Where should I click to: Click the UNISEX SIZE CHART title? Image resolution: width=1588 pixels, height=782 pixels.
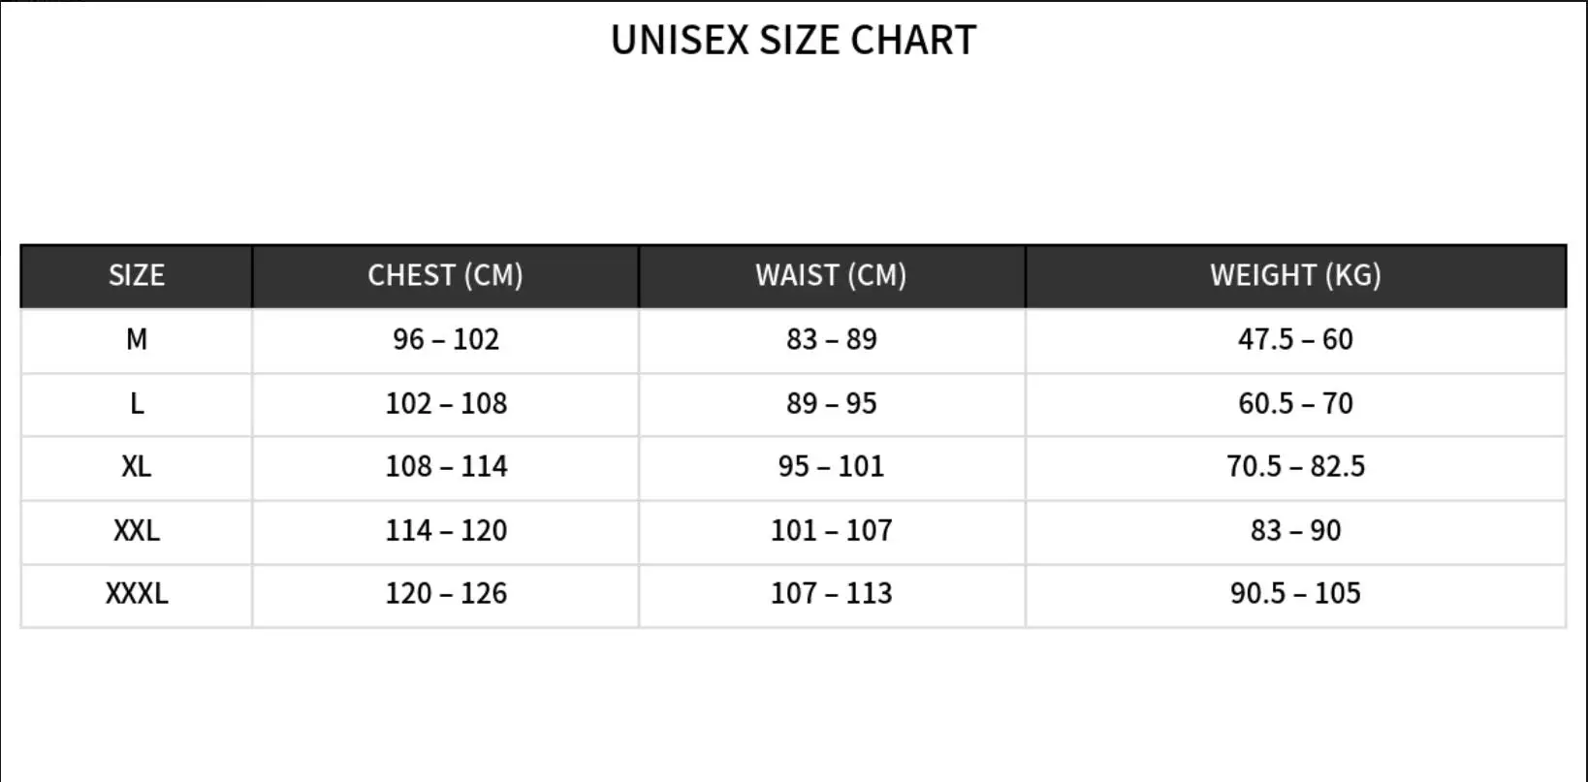(x=793, y=40)
